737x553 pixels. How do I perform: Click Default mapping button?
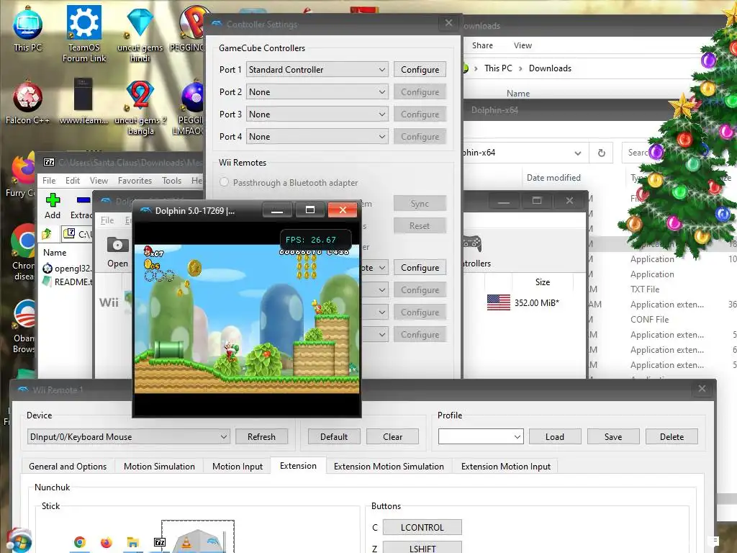(x=334, y=437)
